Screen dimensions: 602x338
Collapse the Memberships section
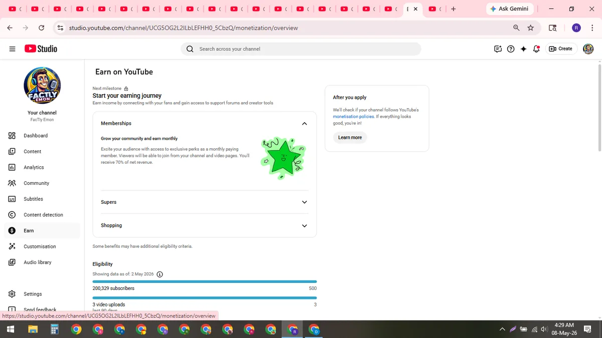304,124
